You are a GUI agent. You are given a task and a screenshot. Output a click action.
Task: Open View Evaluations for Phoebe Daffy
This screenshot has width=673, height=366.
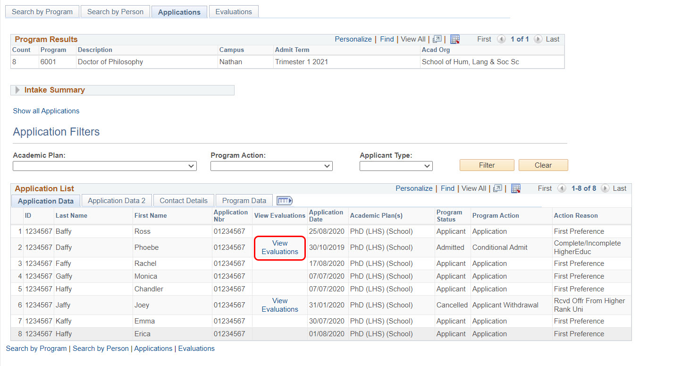[x=280, y=247]
